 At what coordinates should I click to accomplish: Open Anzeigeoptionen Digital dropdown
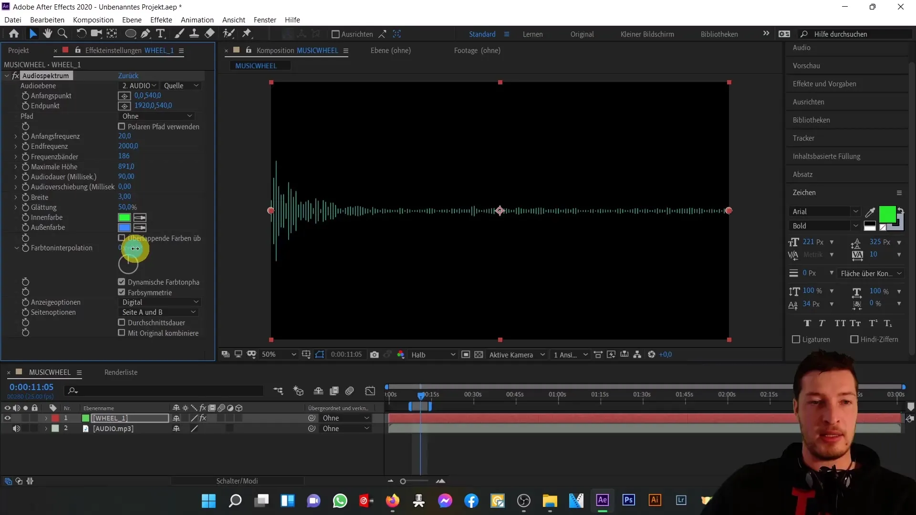tap(160, 302)
